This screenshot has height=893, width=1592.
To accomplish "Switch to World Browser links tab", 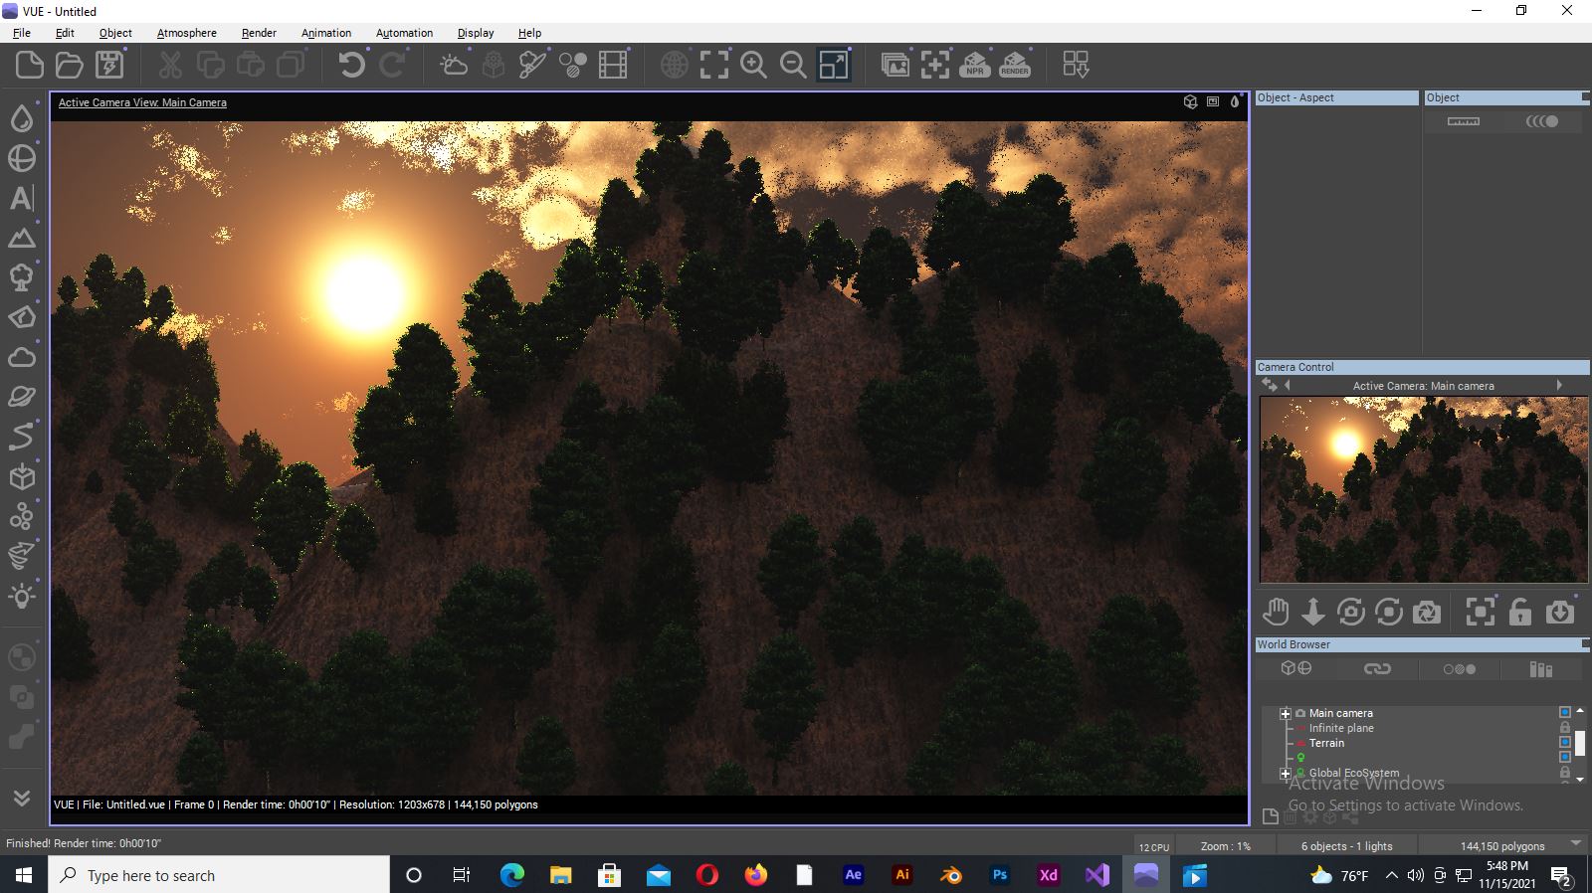I will (x=1377, y=668).
